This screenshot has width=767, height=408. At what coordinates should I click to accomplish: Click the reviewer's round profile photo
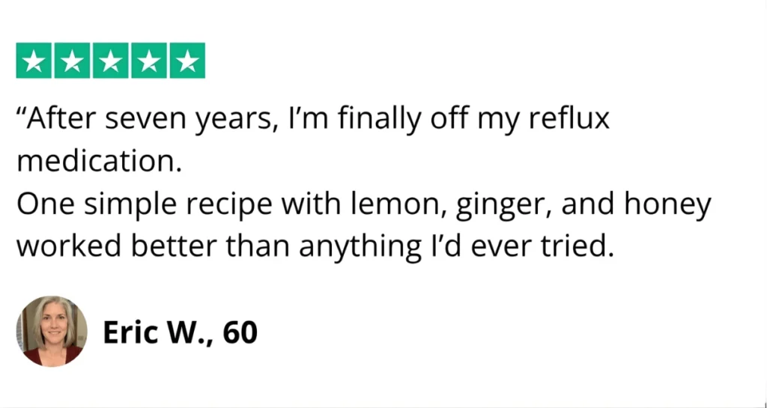[51, 332]
